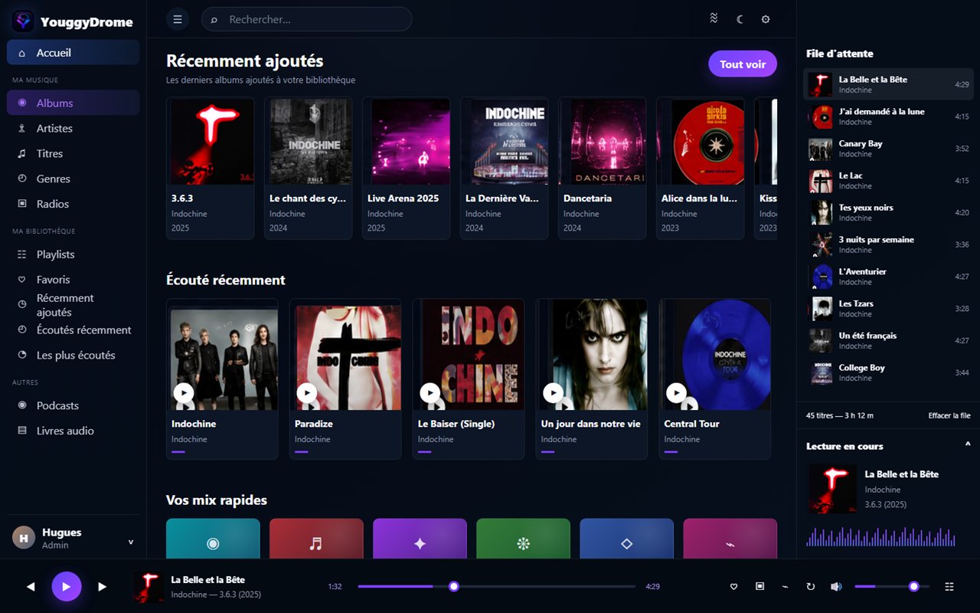The width and height of the screenshot is (980, 613).
Task: Toggle dark mode with the moon icon
Action: pyautogui.click(x=740, y=19)
